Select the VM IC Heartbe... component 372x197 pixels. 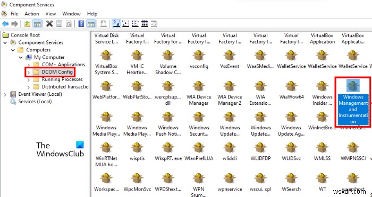coord(137,62)
